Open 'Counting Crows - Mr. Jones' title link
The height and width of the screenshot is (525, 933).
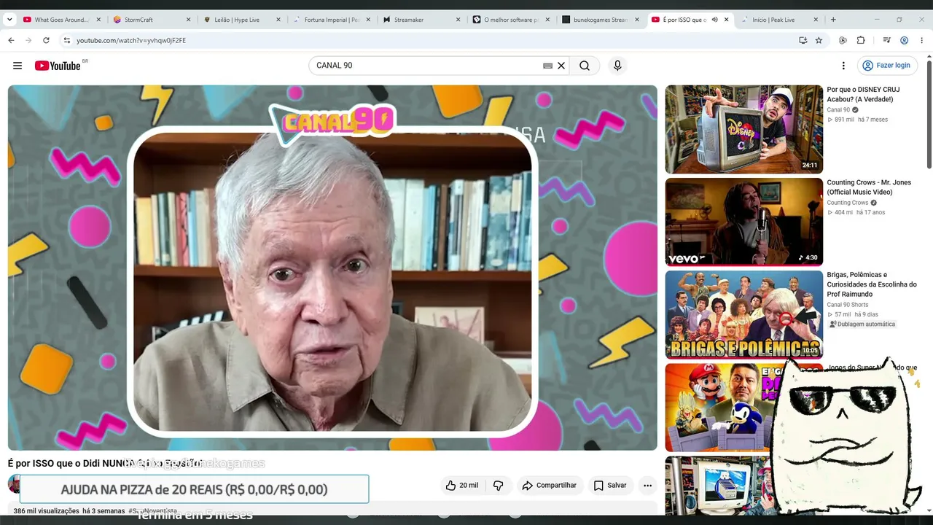point(869,187)
